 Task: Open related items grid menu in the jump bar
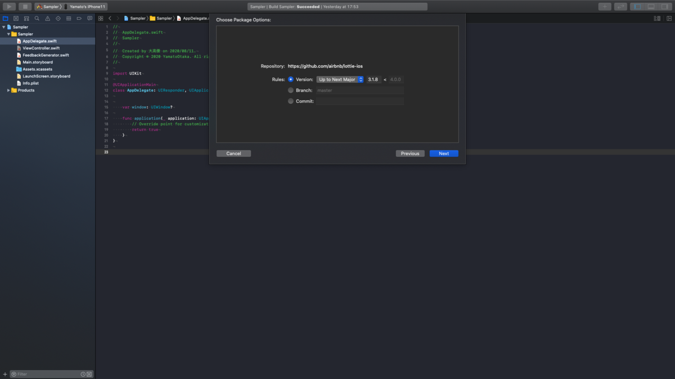pyautogui.click(x=101, y=19)
